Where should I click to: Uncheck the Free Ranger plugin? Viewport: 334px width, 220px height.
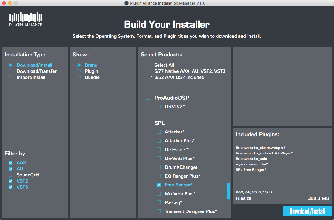coord(159,185)
